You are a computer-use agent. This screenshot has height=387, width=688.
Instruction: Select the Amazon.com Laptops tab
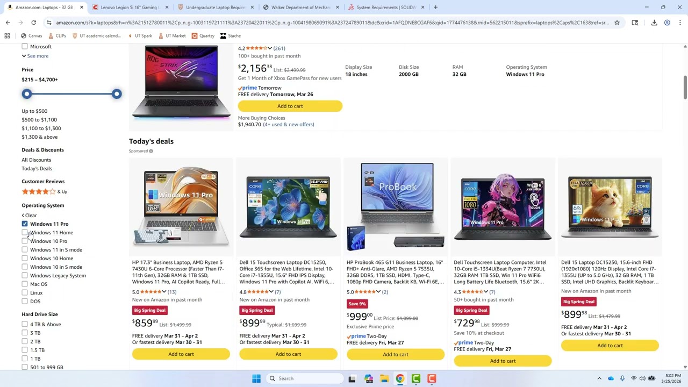45,8
